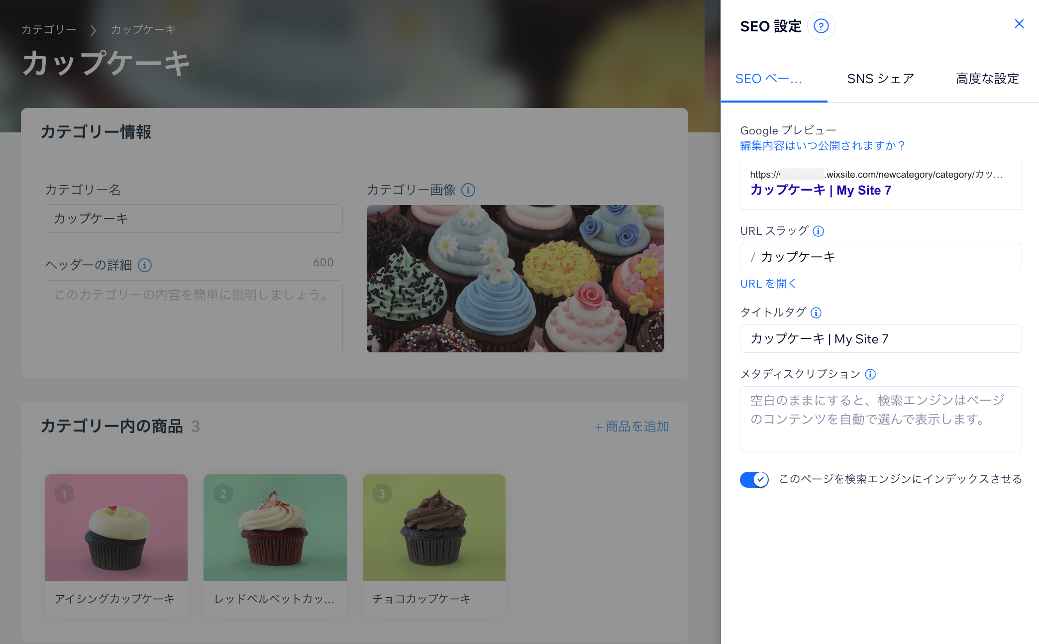This screenshot has width=1039, height=644.
Task: Open the タイトルタグ info tooltip
Action: tap(816, 313)
